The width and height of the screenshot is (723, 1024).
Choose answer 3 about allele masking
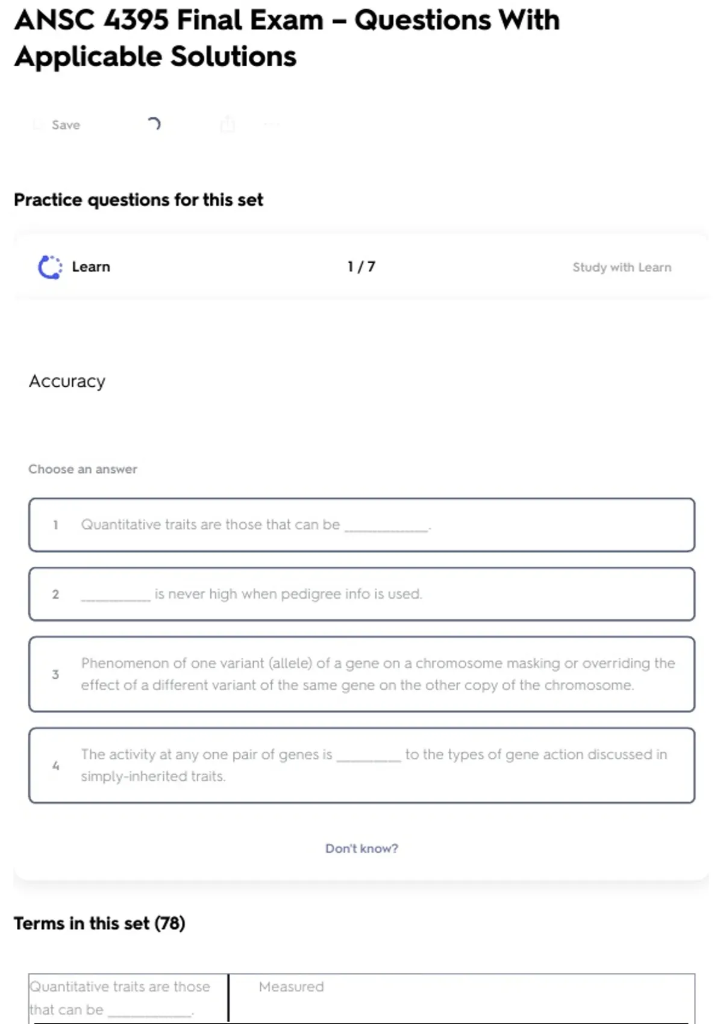pos(361,674)
